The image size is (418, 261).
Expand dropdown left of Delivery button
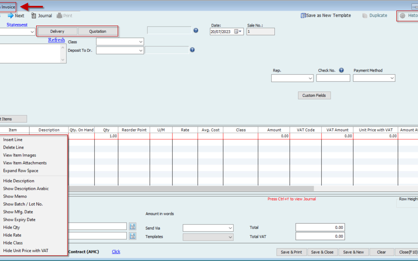click(32, 32)
